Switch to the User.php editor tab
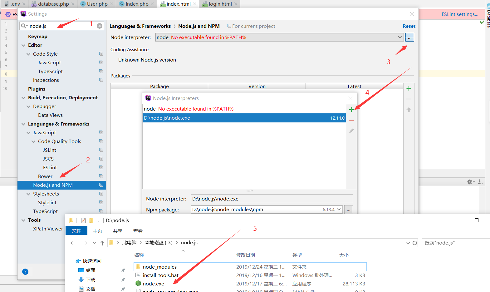Image resolution: width=490 pixels, height=292 pixels. point(97,4)
